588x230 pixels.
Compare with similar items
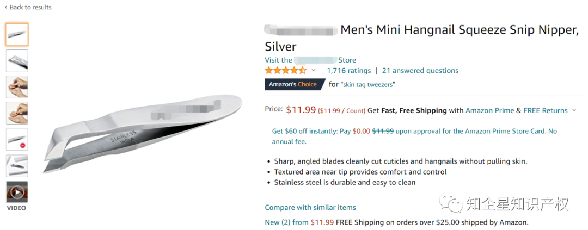(310, 207)
